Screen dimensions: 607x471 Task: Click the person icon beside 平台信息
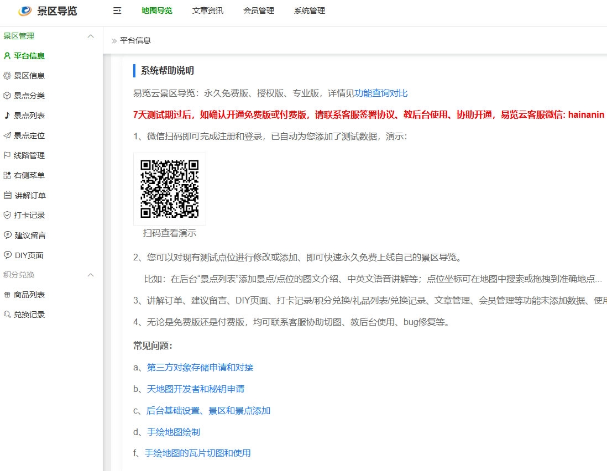pos(7,56)
